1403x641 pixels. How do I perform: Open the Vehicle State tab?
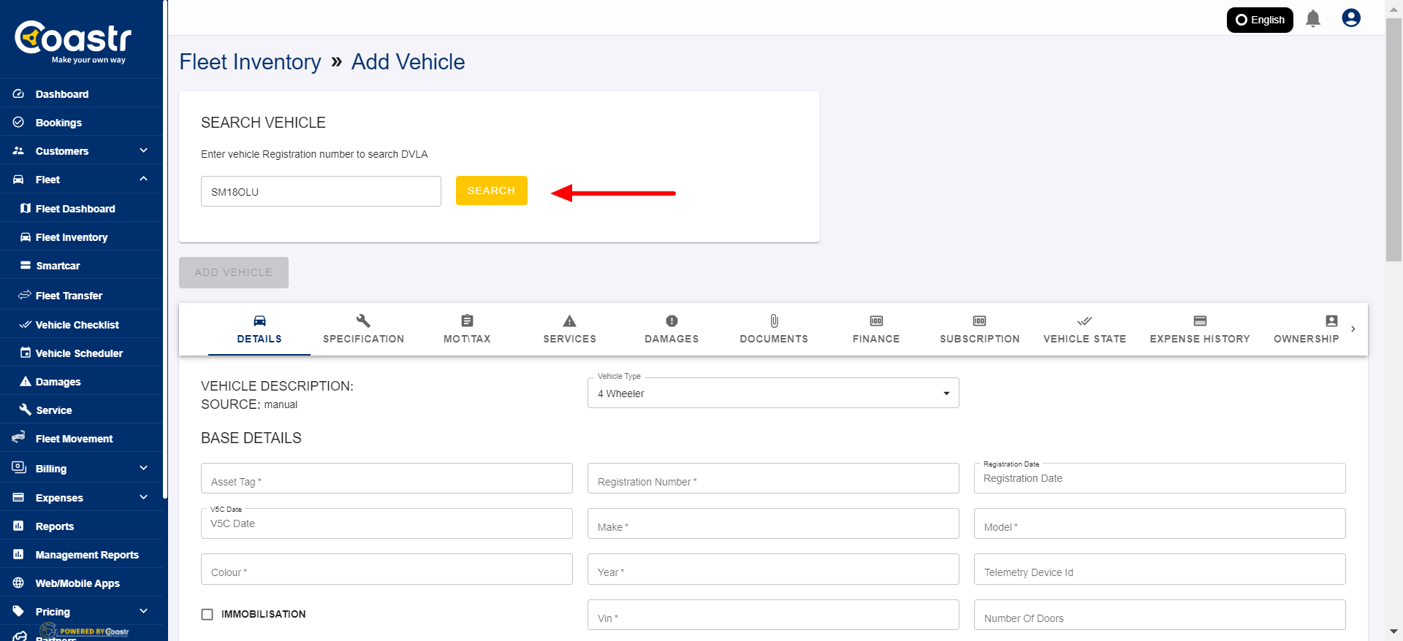click(x=1084, y=329)
